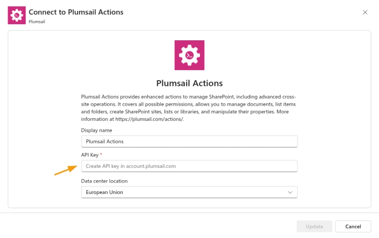Click the Display name text field
Screen dimensions: 379x238
tap(189, 141)
